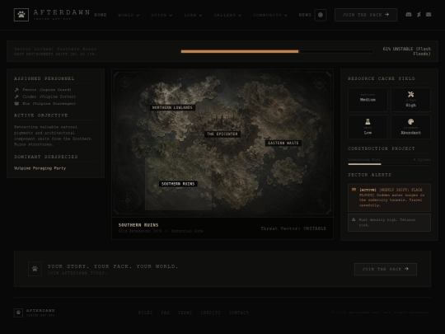Click the footer paw logo

coord(18,313)
